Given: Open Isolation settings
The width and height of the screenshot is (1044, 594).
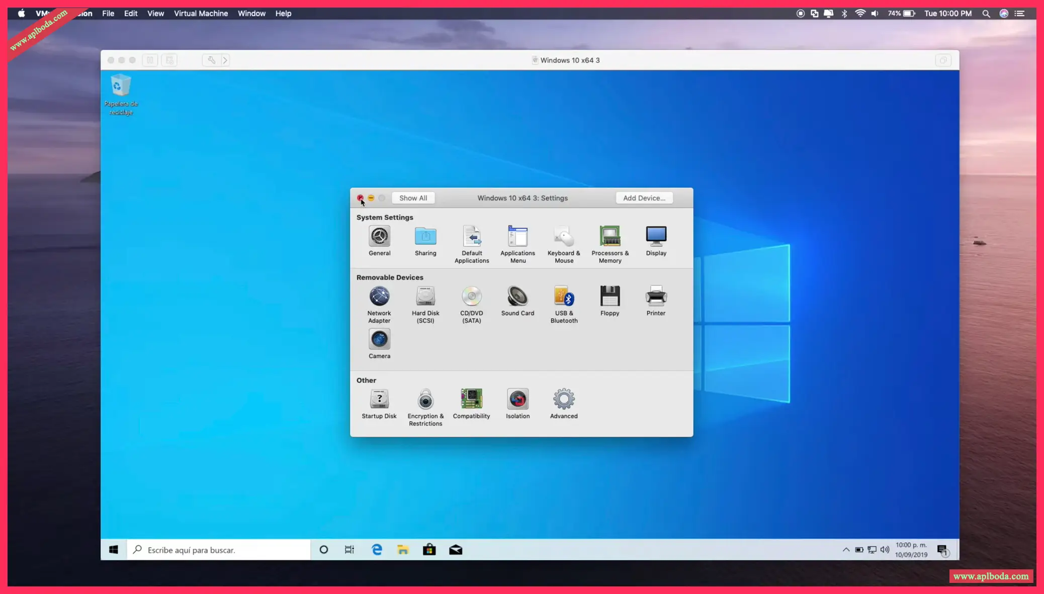Looking at the screenshot, I should [517, 404].
